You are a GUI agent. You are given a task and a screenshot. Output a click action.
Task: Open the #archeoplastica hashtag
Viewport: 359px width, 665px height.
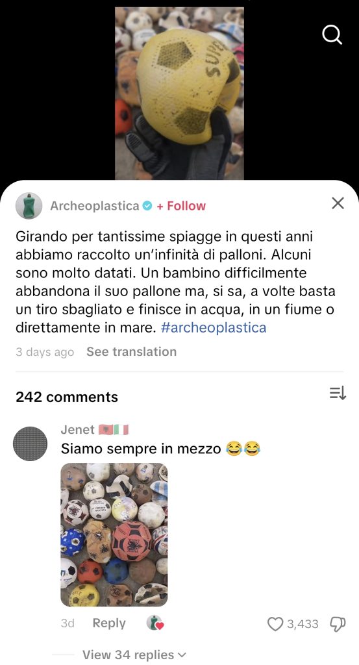point(214,328)
